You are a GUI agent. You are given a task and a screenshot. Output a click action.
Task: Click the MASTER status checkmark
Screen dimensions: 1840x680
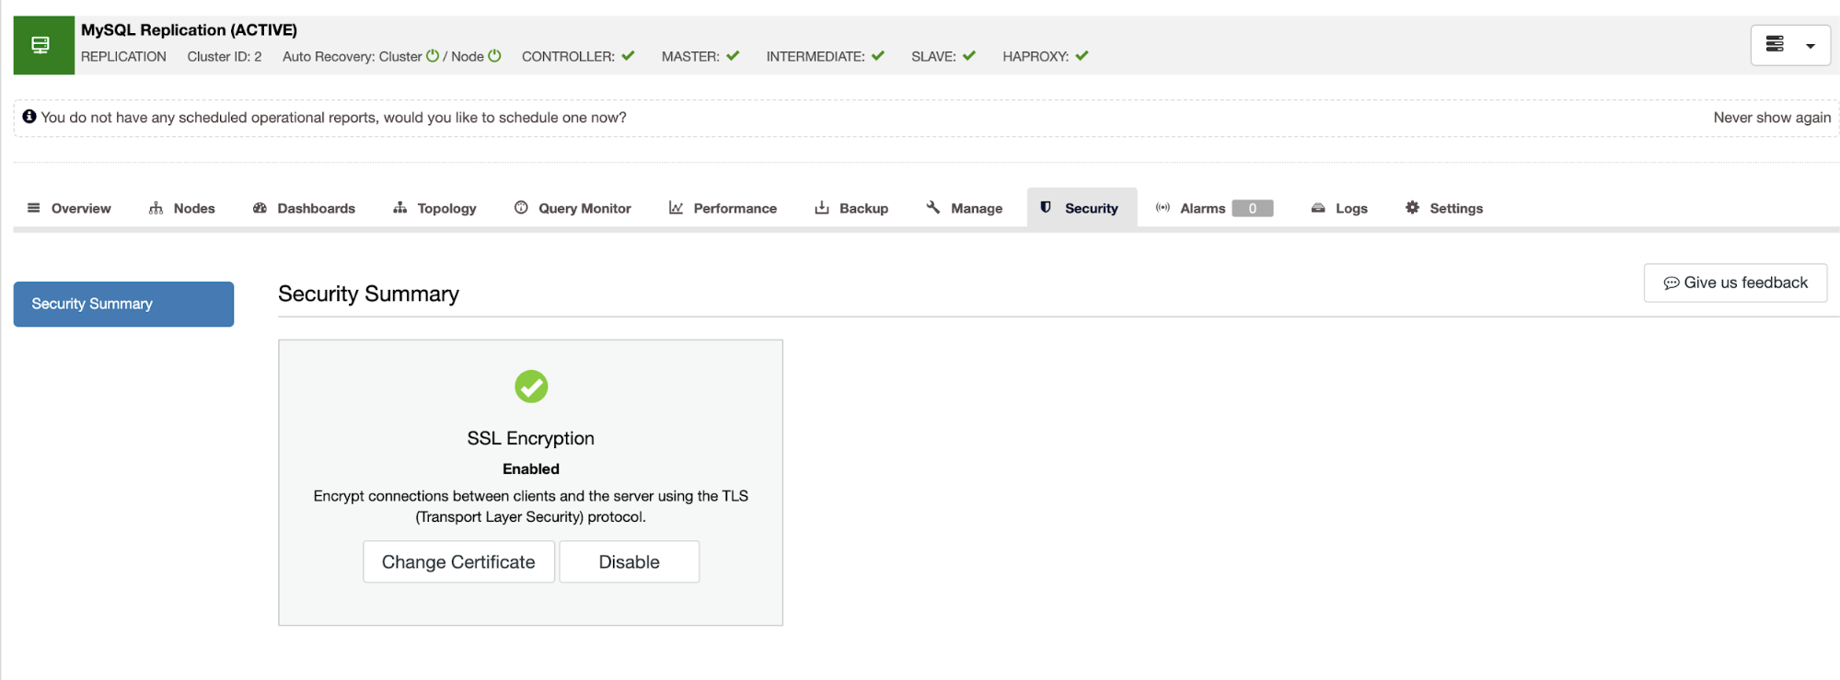click(733, 56)
